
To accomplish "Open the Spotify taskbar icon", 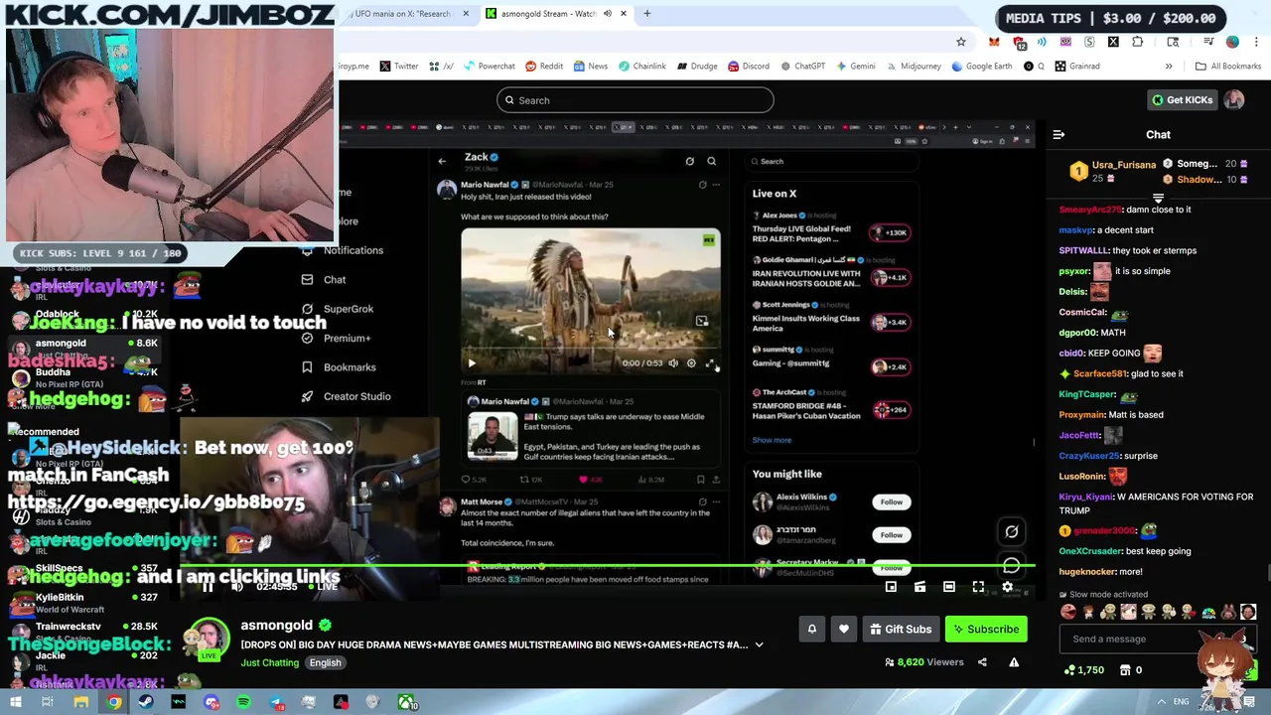I will tap(243, 703).
